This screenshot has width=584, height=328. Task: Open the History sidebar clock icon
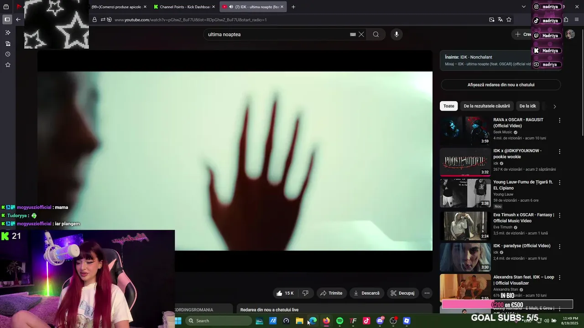pyautogui.click(x=8, y=54)
